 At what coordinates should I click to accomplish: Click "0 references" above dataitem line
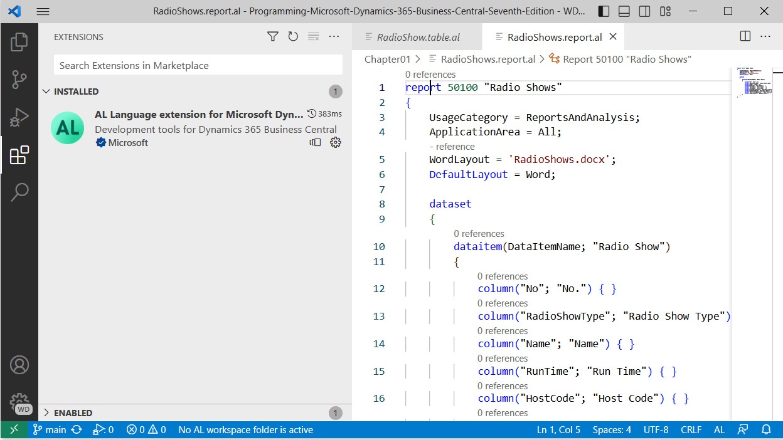pos(479,234)
